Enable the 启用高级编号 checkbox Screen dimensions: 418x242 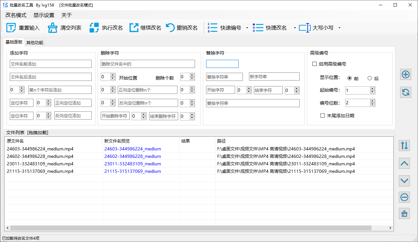[x=314, y=64]
